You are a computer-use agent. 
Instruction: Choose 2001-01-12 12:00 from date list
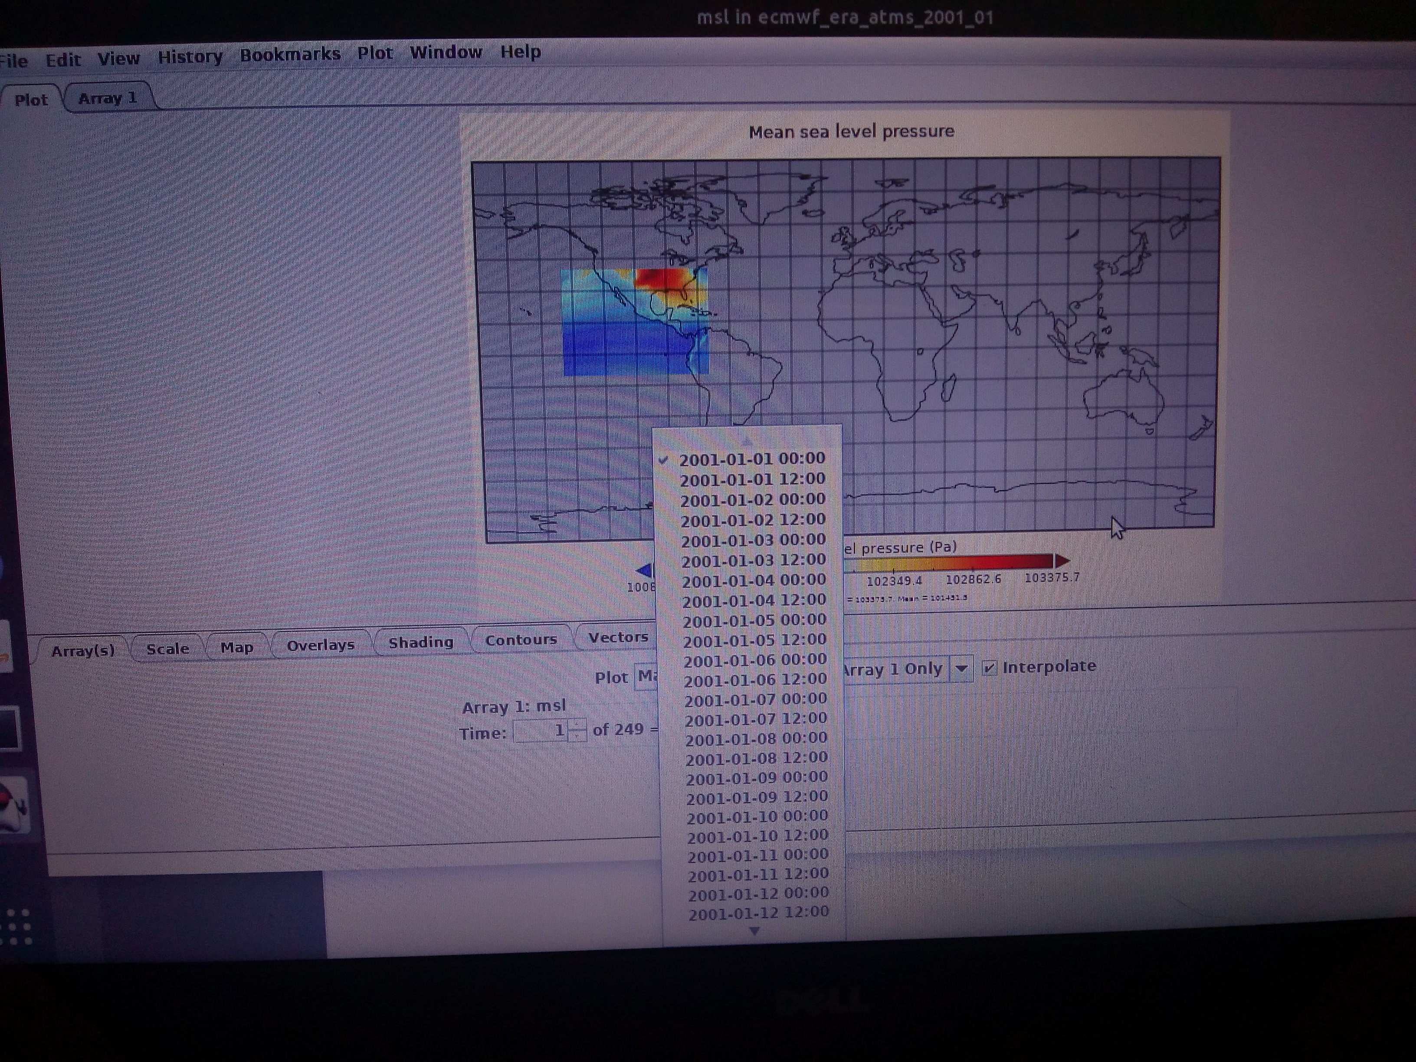coord(758,912)
